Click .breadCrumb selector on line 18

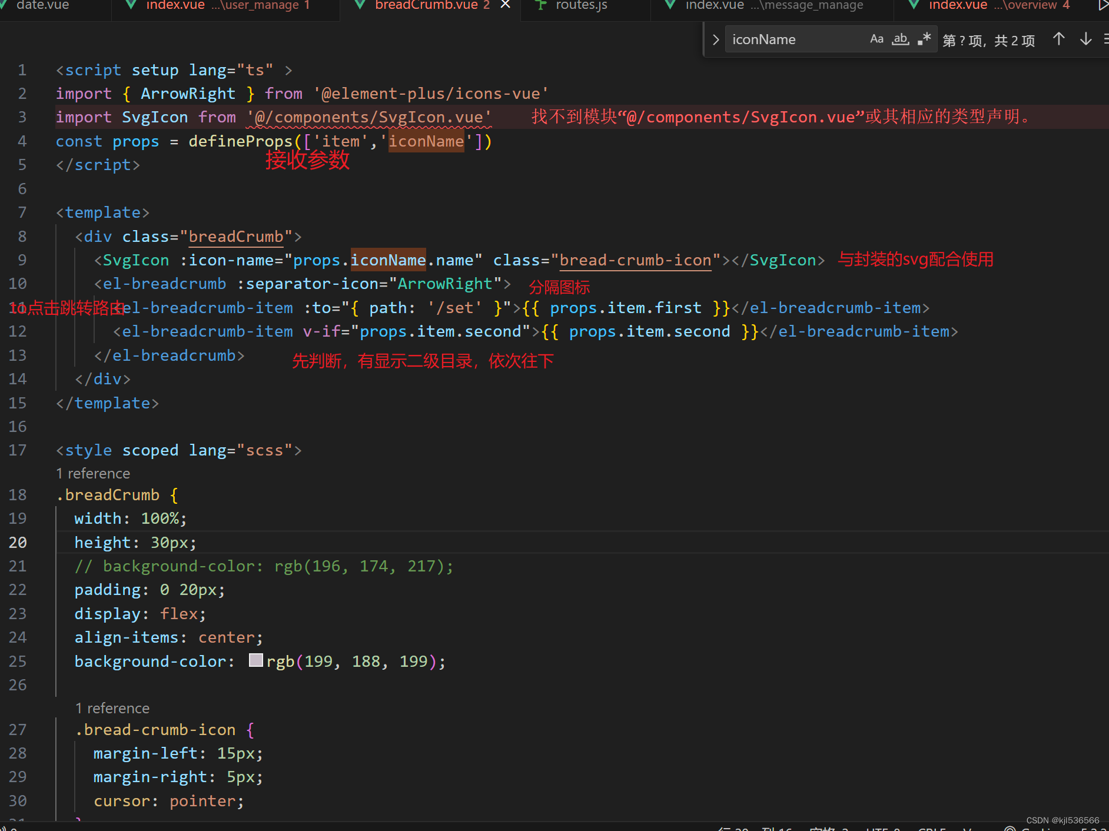pyautogui.click(x=108, y=495)
